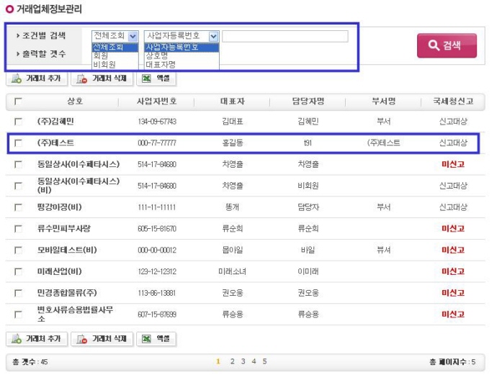This screenshot has width=497, height=375.
Task: Go to page 5 in pagination
Action: click(x=264, y=361)
